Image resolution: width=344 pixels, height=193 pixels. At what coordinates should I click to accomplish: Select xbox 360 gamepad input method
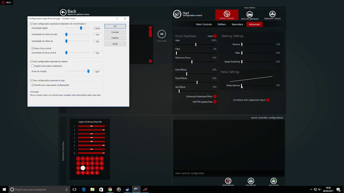[x=250, y=15]
